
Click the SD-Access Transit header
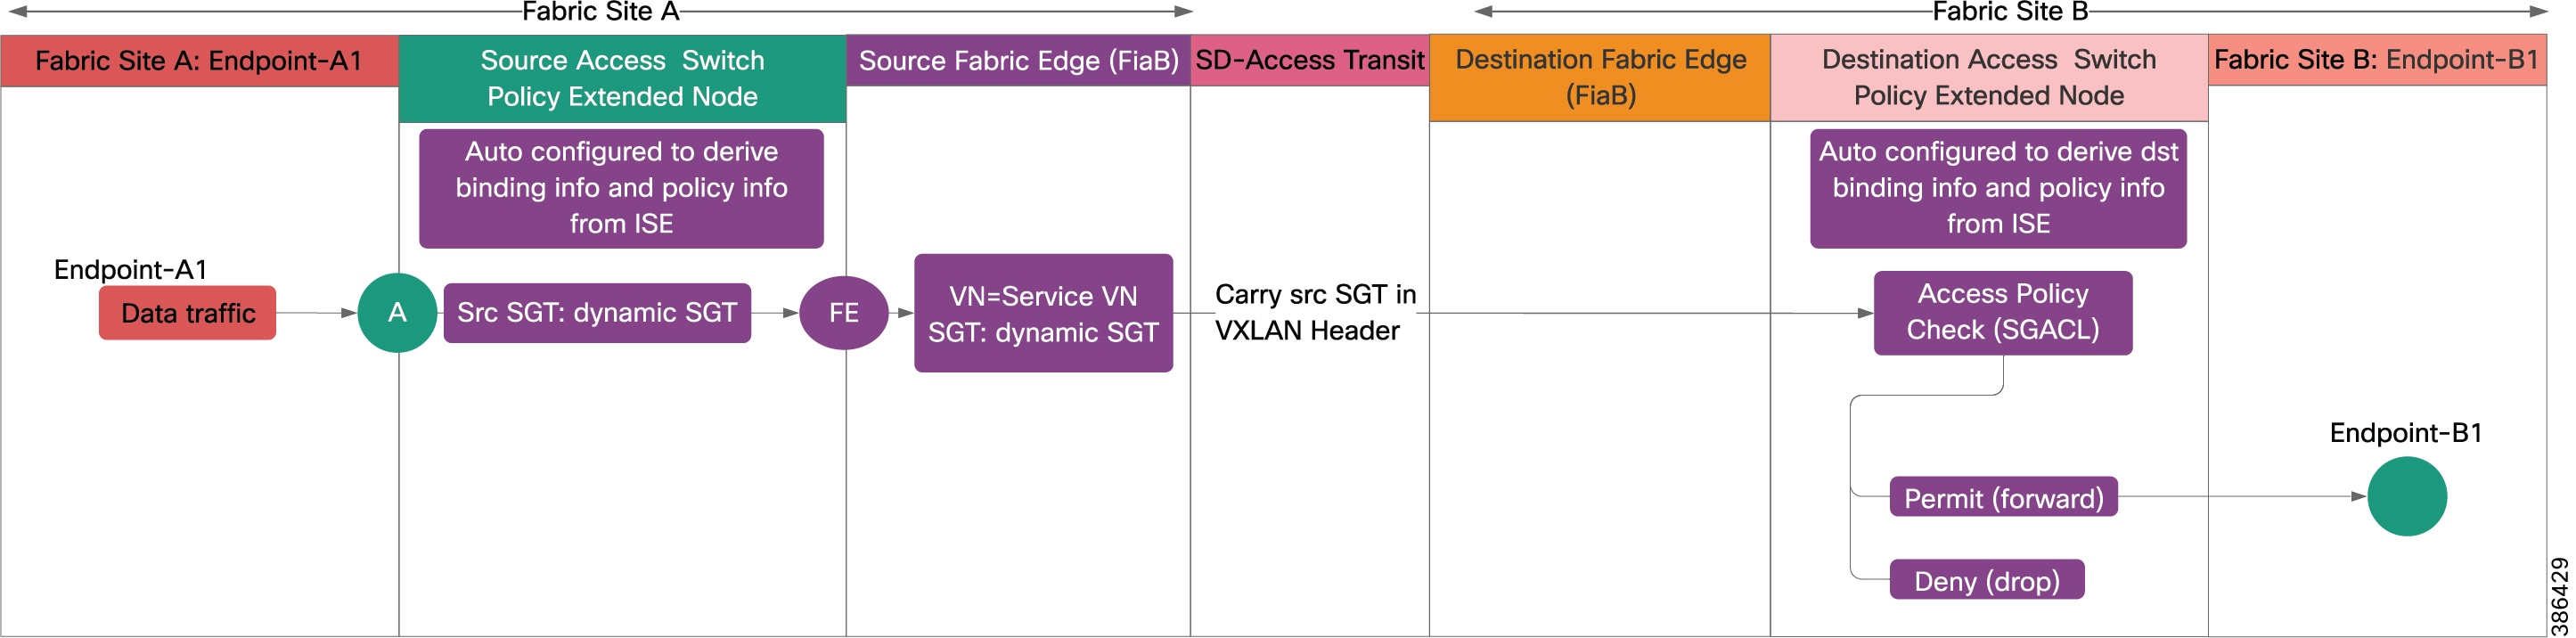click(x=1310, y=61)
